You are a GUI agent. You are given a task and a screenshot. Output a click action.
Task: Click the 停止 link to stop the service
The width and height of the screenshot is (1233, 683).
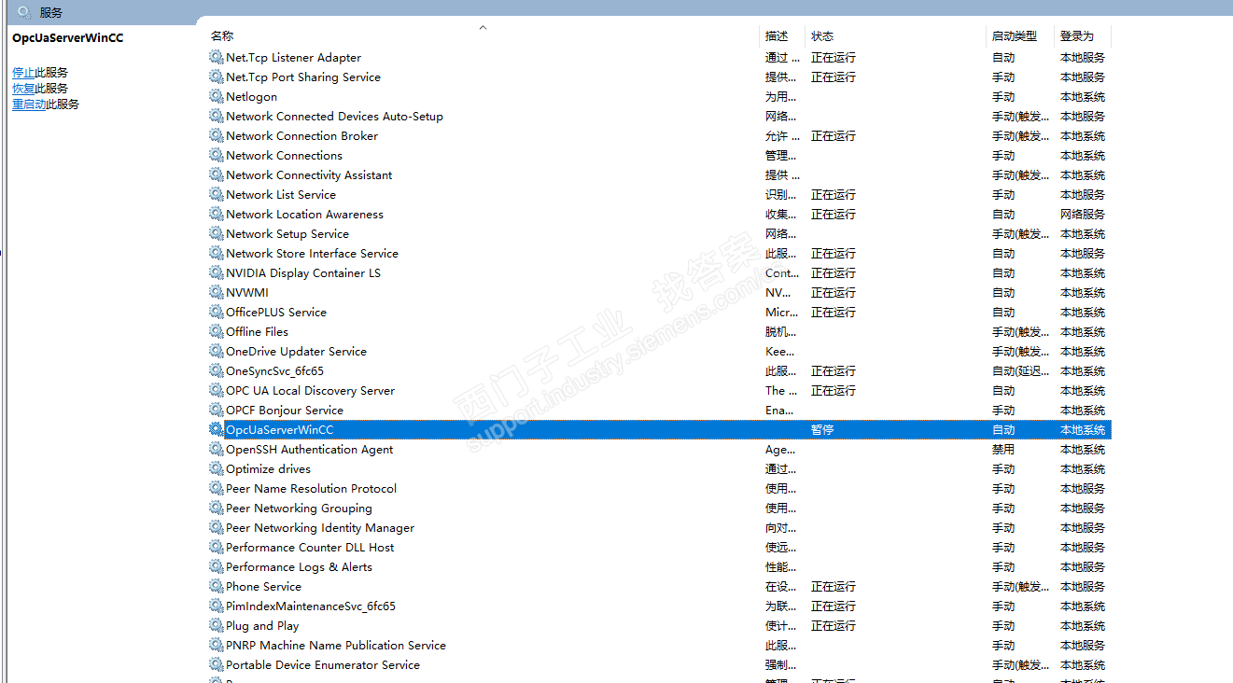tap(23, 73)
